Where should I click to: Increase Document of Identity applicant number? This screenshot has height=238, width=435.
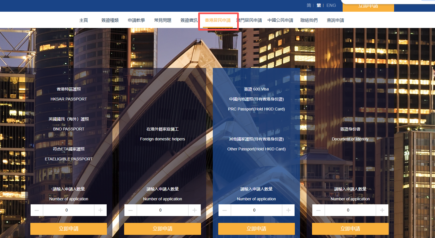(382, 210)
